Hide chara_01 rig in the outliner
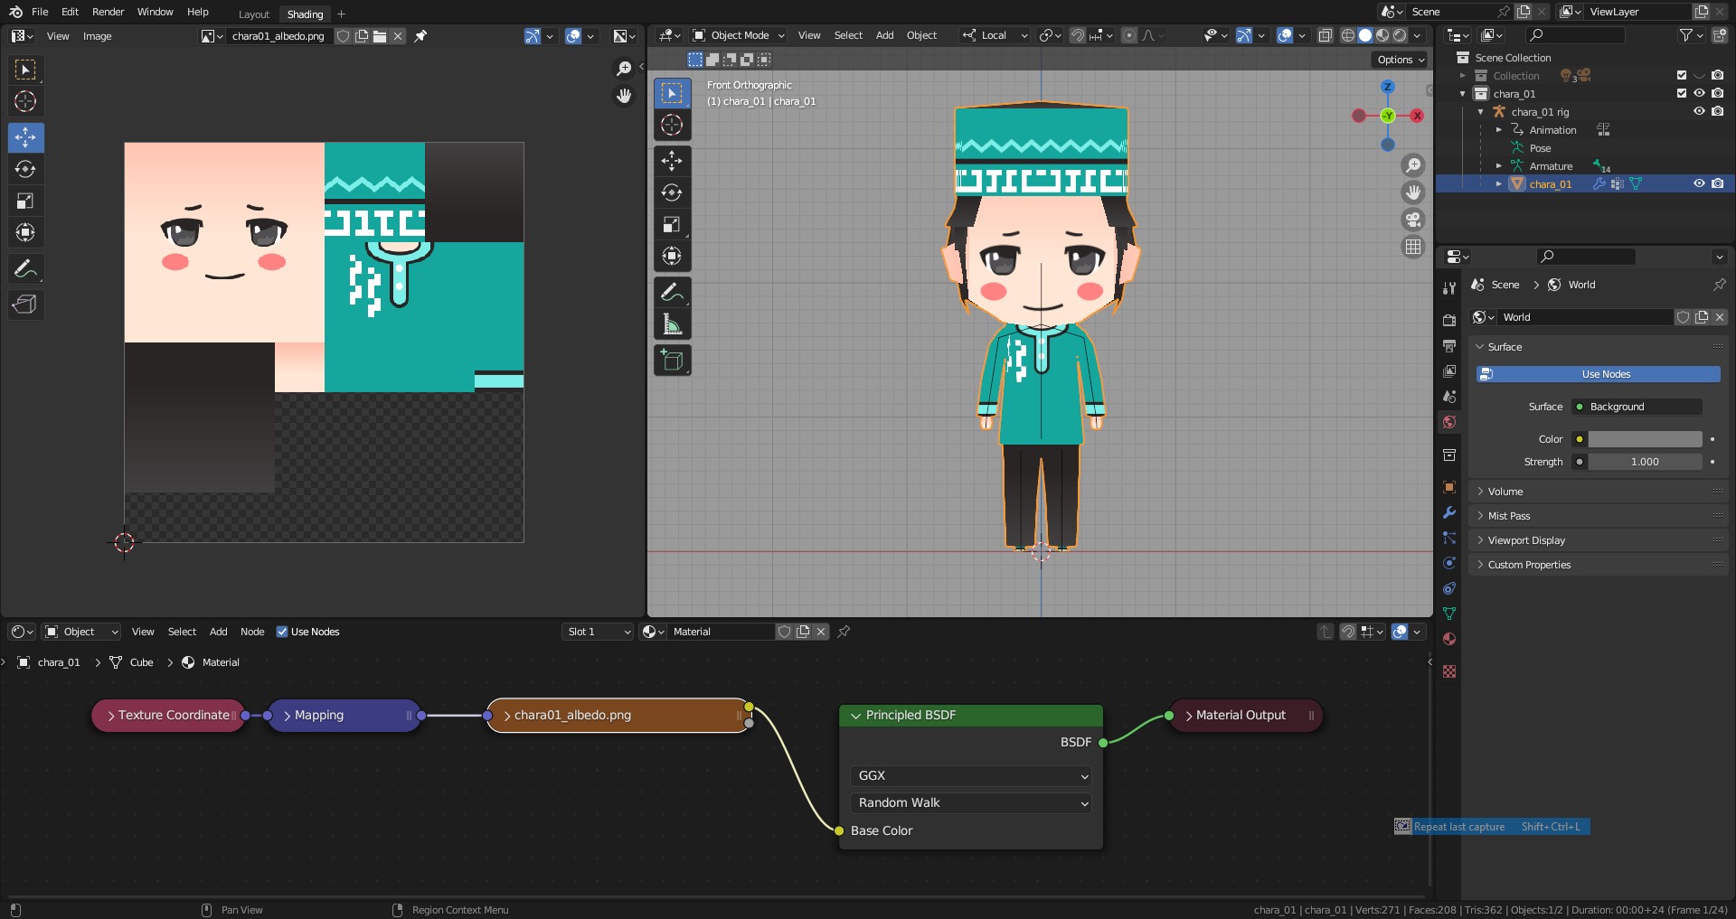 coord(1699,111)
